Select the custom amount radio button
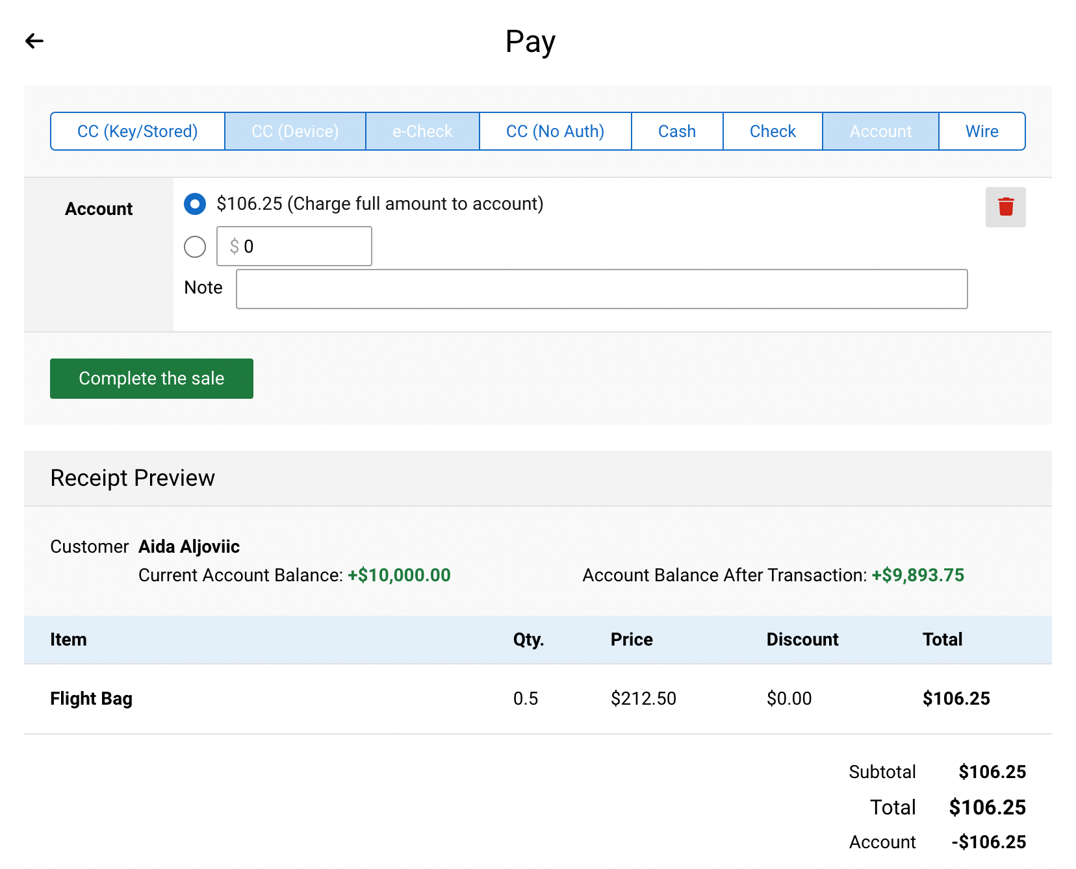Image resolution: width=1076 pixels, height=869 pixels. (x=195, y=247)
